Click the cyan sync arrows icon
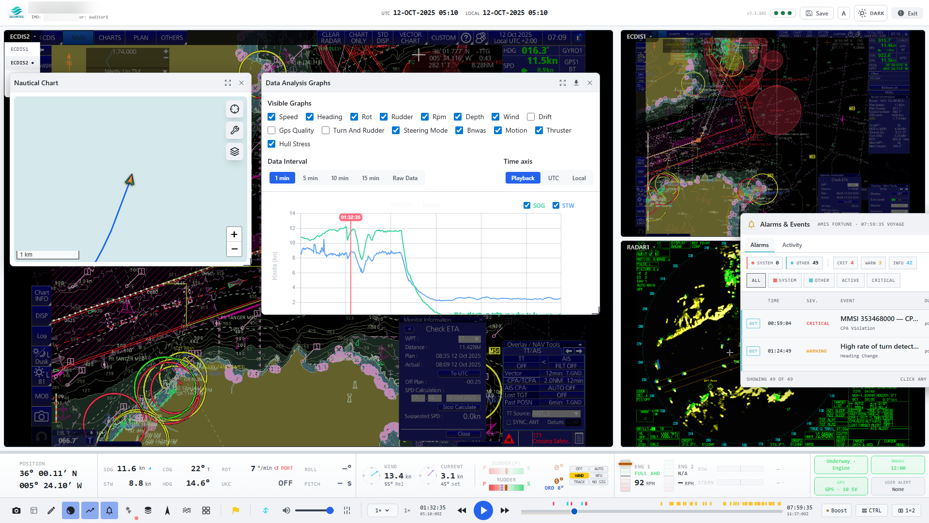This screenshot has height=523, width=929. [x=266, y=510]
